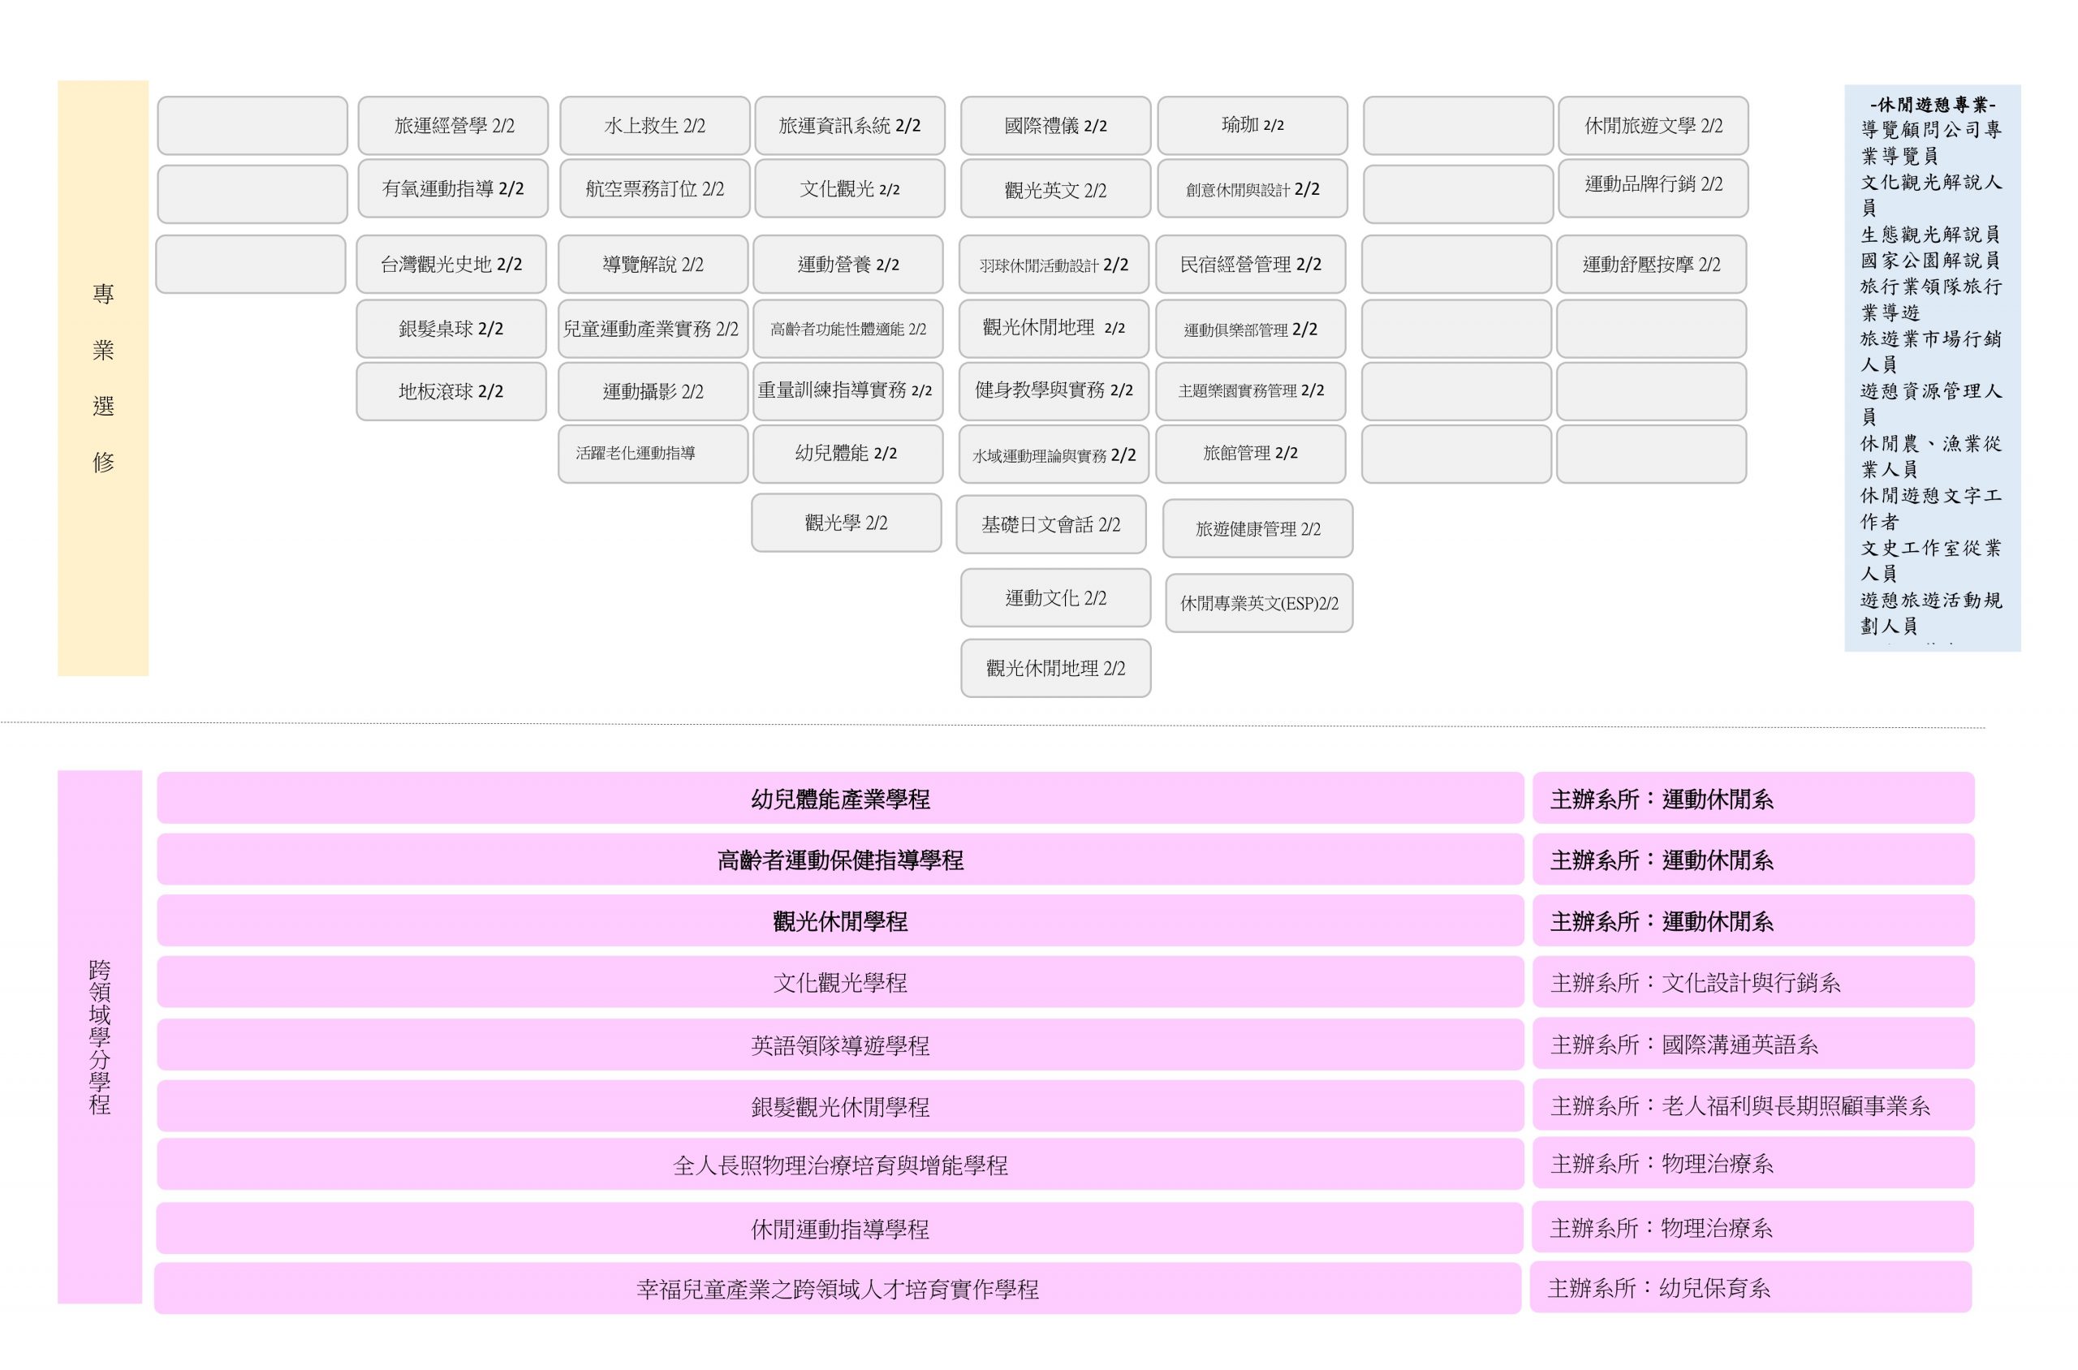2078x1370 pixels.
Task: Click the 高齡者功能性體適能 2/2 course
Action: [848, 329]
